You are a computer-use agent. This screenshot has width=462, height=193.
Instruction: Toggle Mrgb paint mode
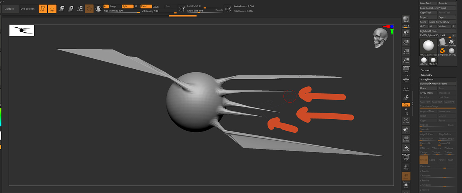(x=115, y=7)
